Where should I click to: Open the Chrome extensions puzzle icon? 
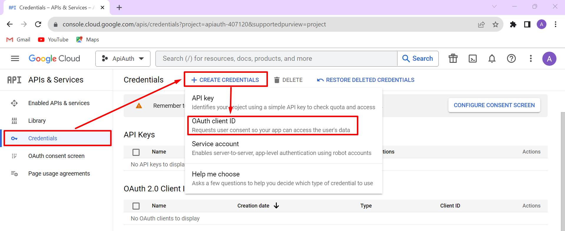513,24
